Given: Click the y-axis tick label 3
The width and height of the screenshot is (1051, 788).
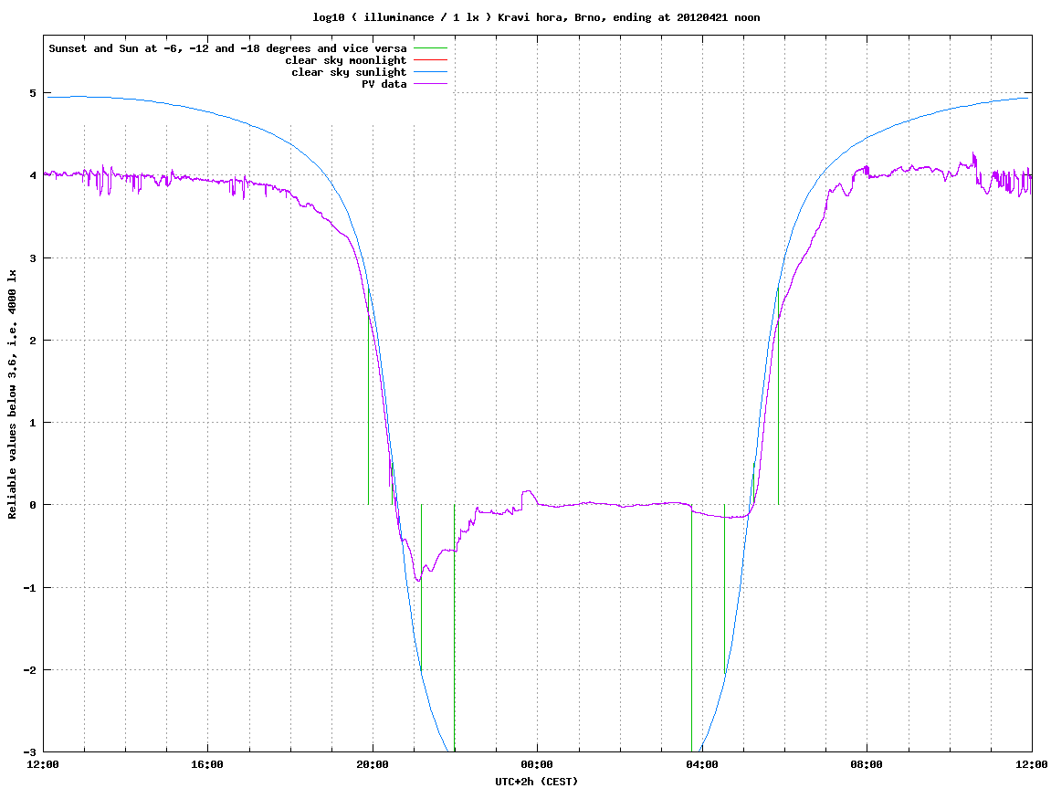Looking at the screenshot, I should [x=32, y=258].
